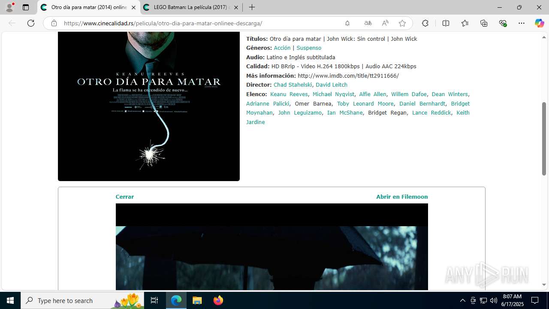Open the Acción genre link
Image resolution: width=549 pixels, height=309 pixels.
pyautogui.click(x=282, y=48)
